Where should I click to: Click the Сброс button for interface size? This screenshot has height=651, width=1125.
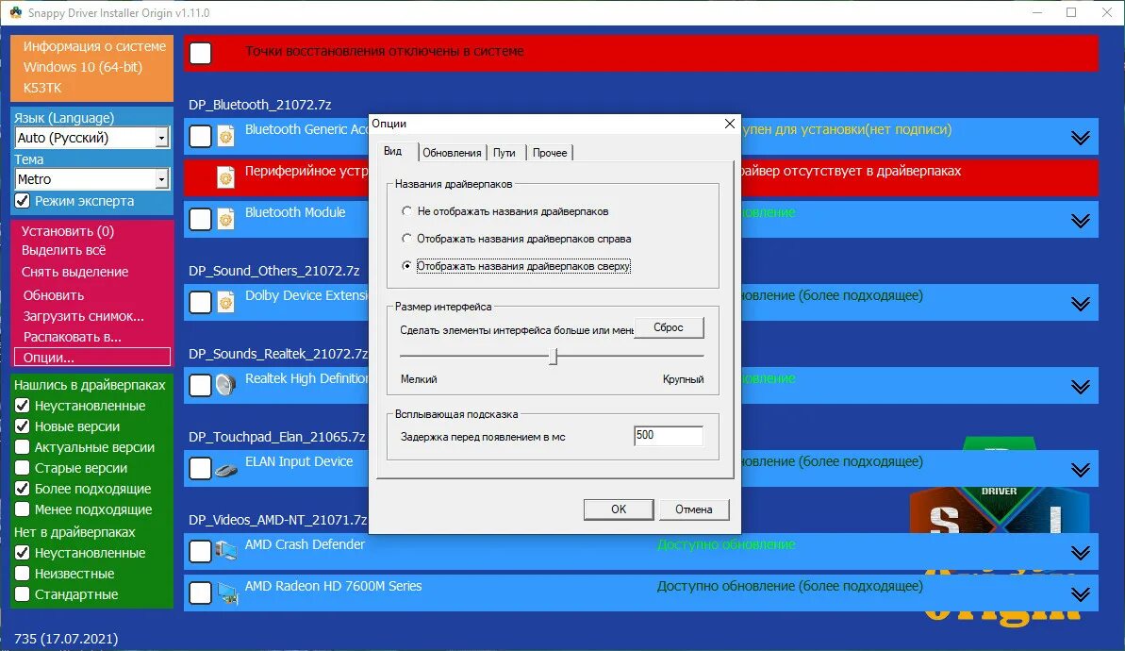(669, 327)
